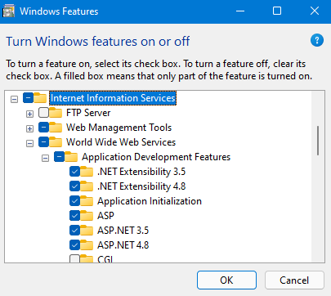Click the blue help question mark icon
Screen dimensions: 331x296
[x=317, y=41]
